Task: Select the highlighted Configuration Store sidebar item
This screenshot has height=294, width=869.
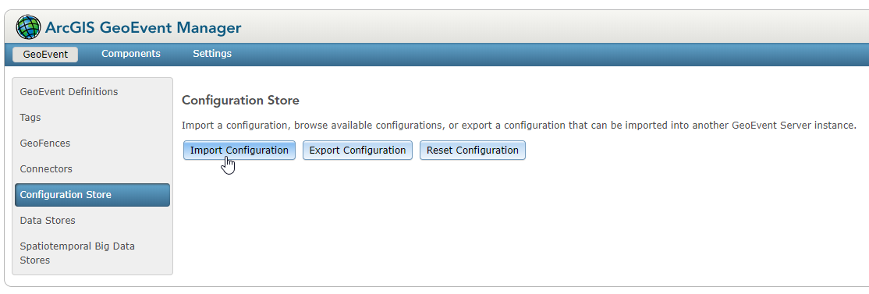Action: point(93,195)
